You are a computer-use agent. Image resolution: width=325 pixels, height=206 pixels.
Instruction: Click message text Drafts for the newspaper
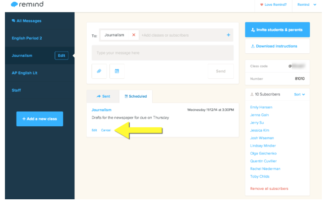click(x=130, y=117)
